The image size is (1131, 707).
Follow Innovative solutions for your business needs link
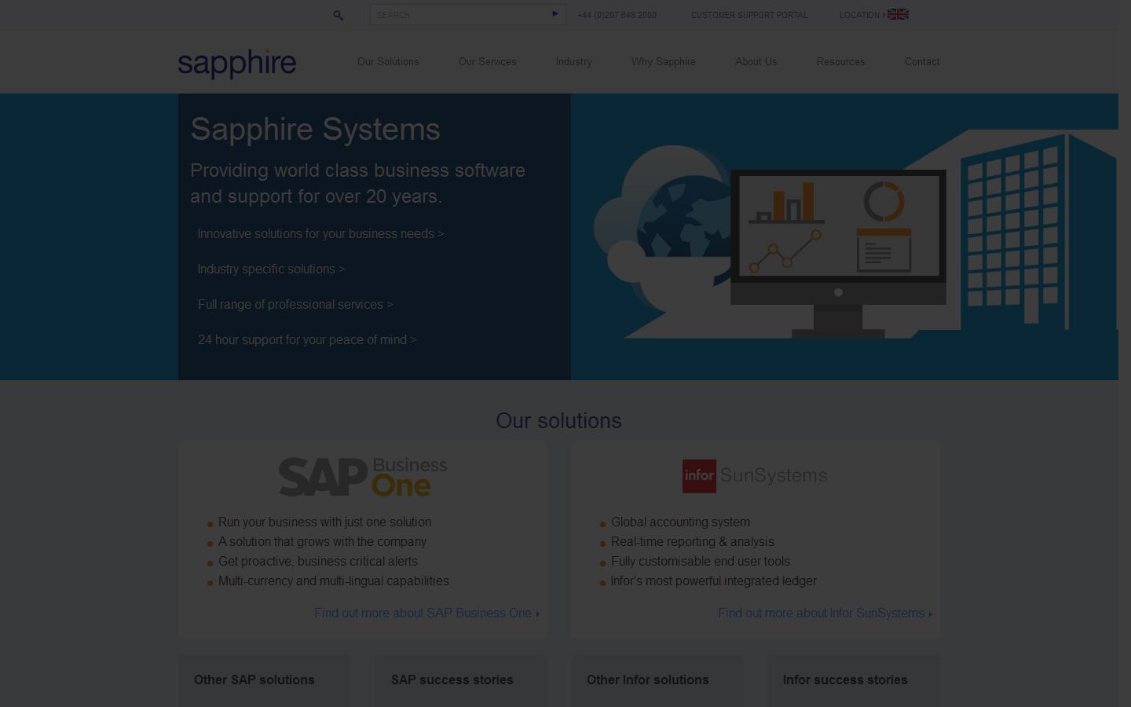[x=320, y=234]
